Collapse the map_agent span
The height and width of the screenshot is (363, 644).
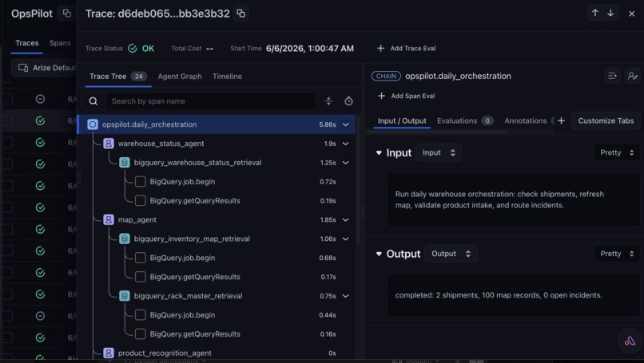click(346, 220)
